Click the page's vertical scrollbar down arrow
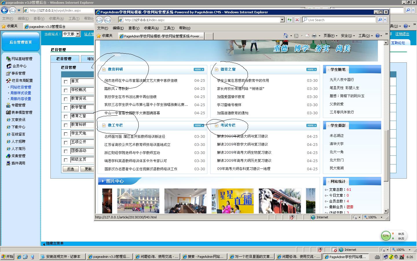 (x=386, y=211)
